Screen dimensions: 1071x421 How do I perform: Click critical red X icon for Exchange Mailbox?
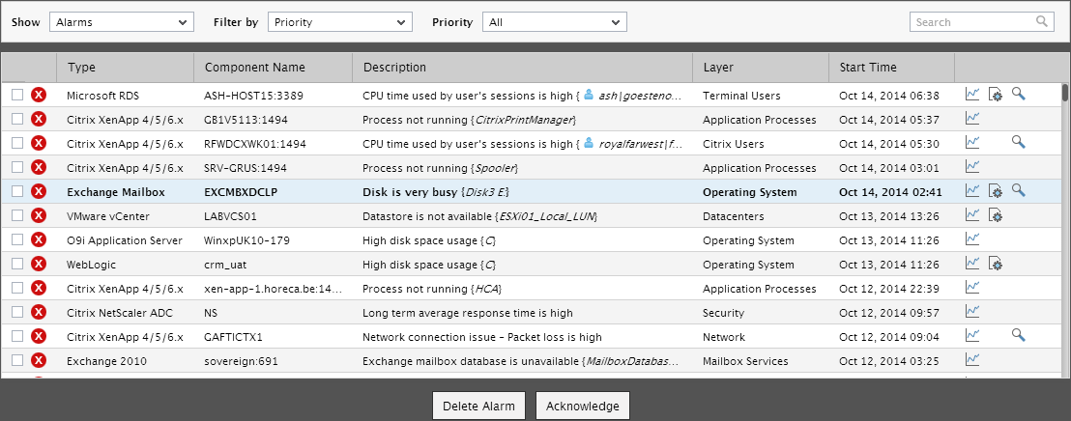[x=39, y=191]
